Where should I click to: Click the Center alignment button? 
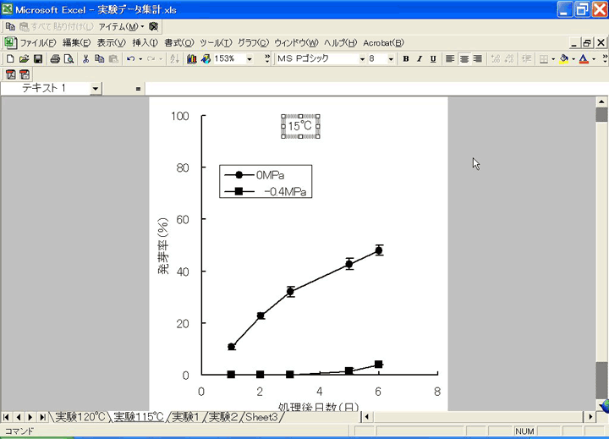pyautogui.click(x=464, y=59)
